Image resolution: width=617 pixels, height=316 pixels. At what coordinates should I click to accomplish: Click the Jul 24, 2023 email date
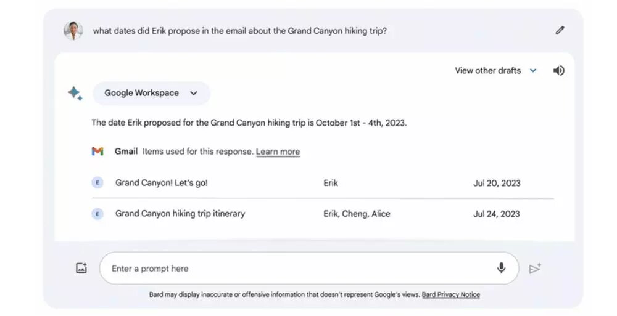[x=496, y=214]
